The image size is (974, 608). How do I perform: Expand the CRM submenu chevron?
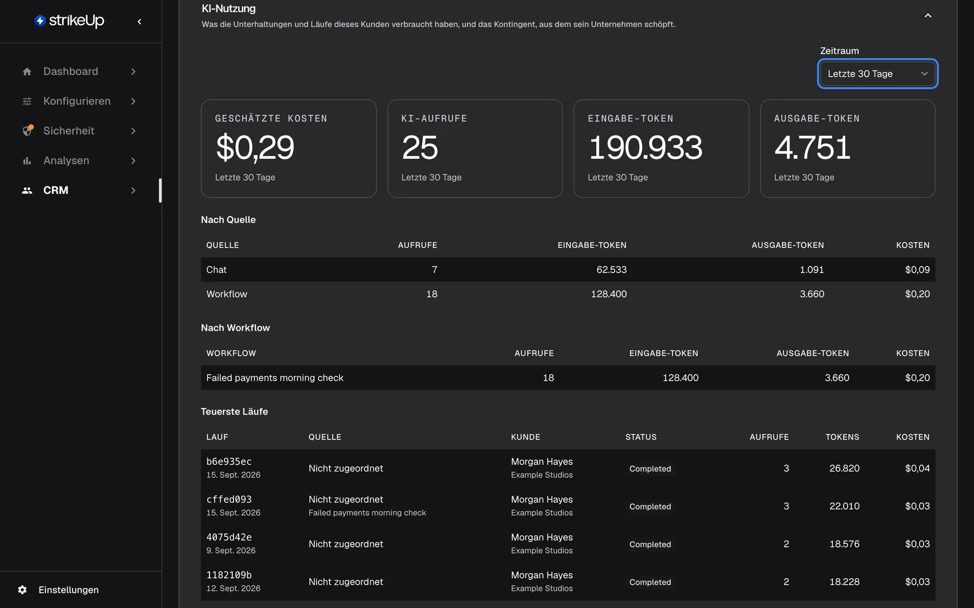133,190
